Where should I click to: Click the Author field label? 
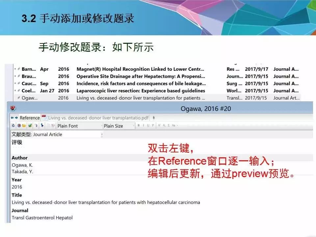pos(19,158)
